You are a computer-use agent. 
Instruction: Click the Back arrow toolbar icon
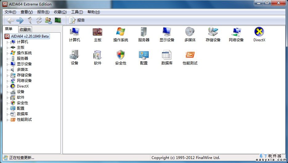point(10,20)
